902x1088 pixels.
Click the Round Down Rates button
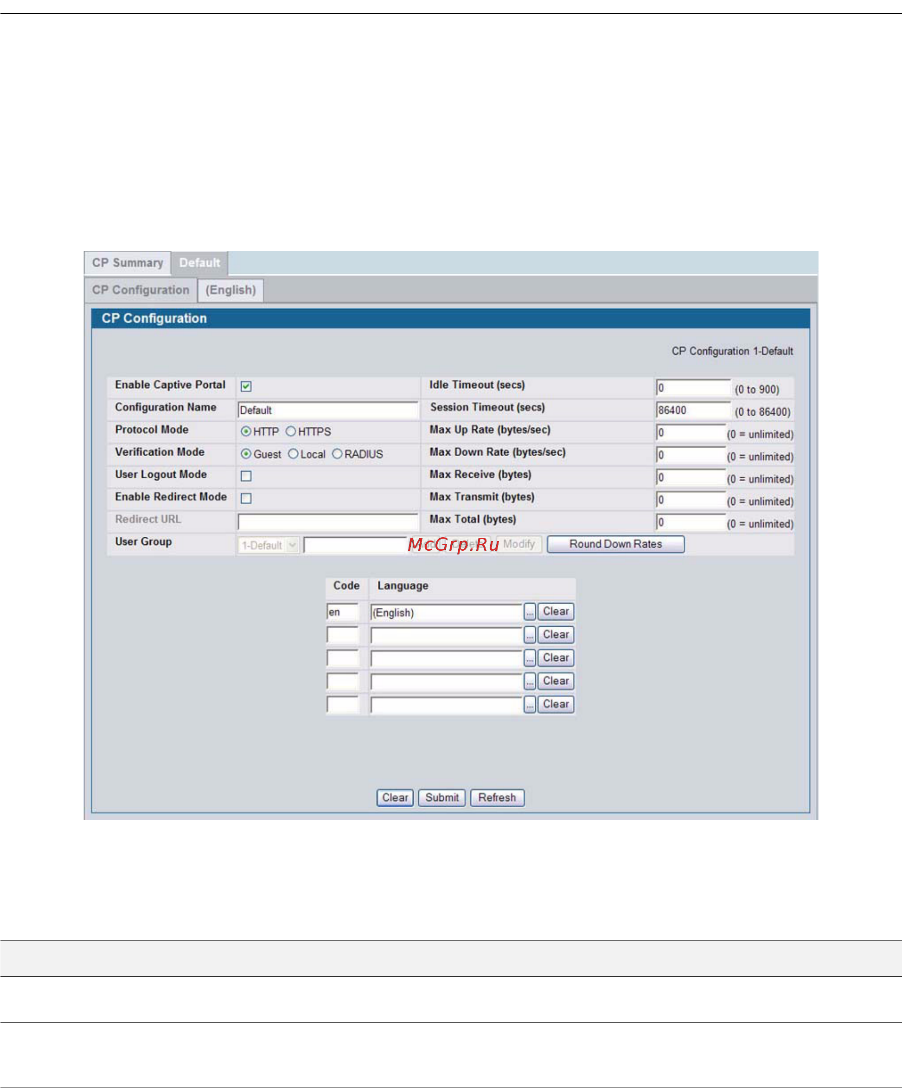point(616,544)
